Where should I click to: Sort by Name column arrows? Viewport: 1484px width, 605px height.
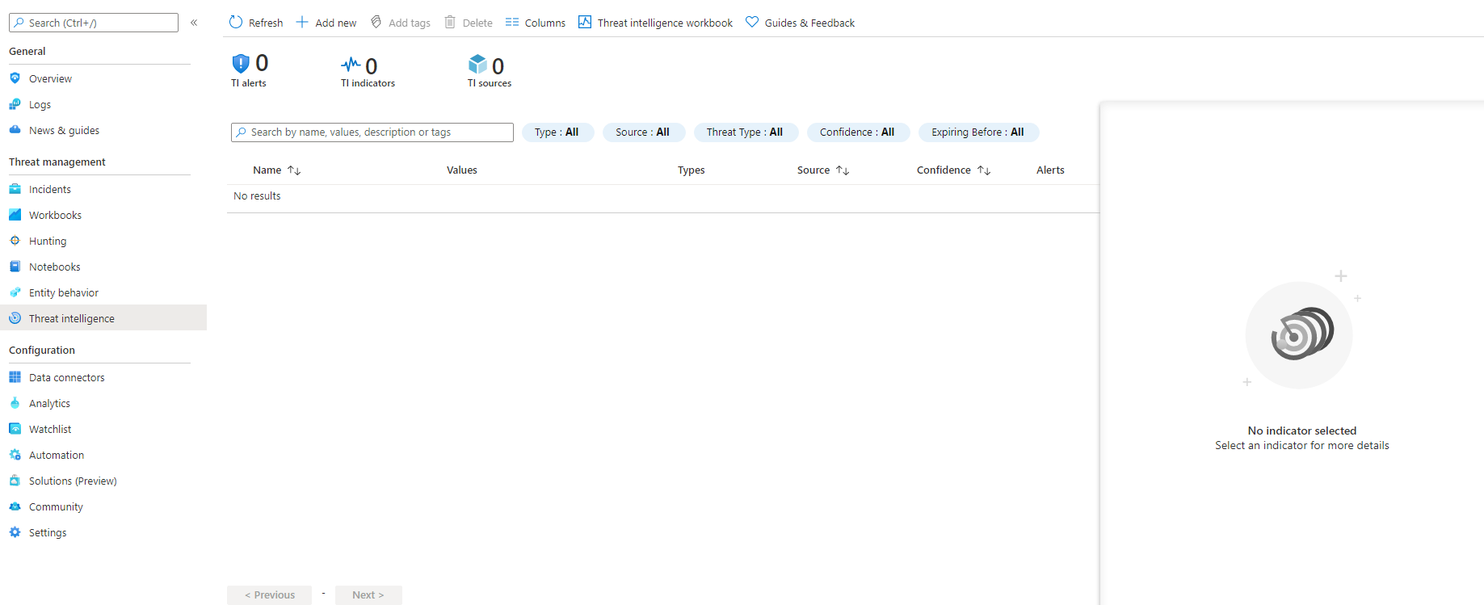[294, 170]
